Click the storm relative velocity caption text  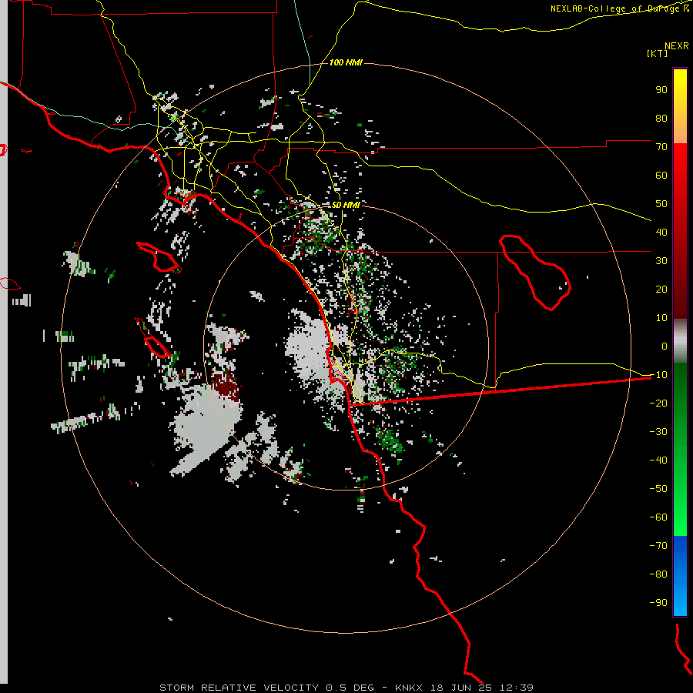(346, 688)
